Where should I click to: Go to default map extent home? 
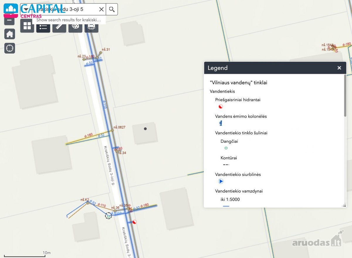pos(10,34)
